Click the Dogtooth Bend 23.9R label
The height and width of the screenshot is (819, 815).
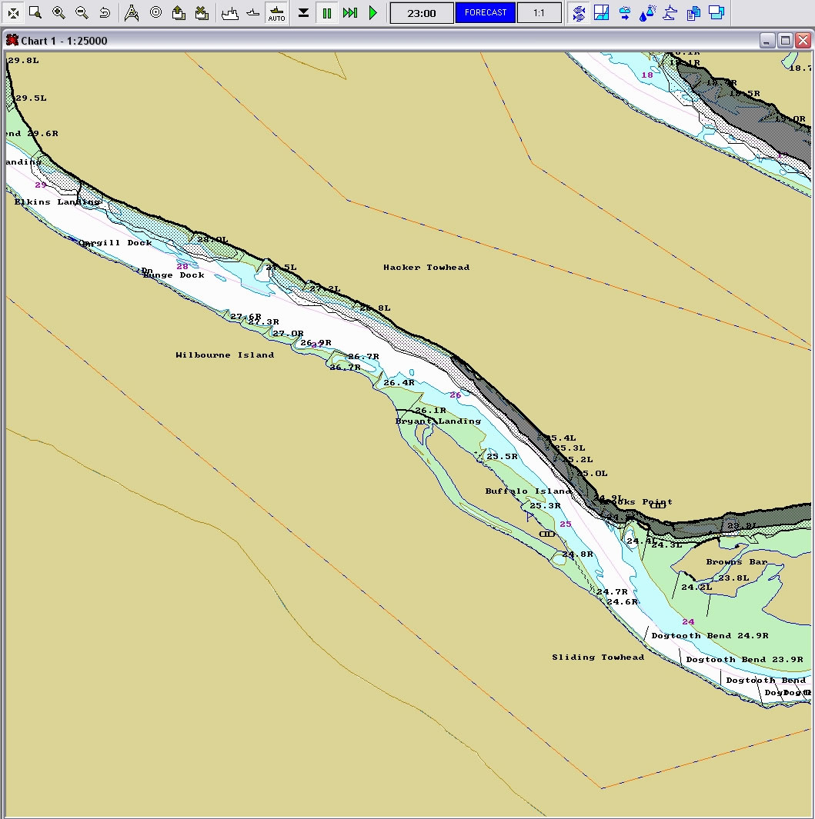[744, 660]
